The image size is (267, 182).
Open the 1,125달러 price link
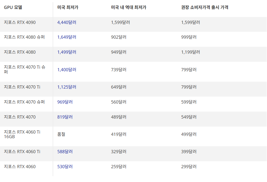[x=67, y=87]
